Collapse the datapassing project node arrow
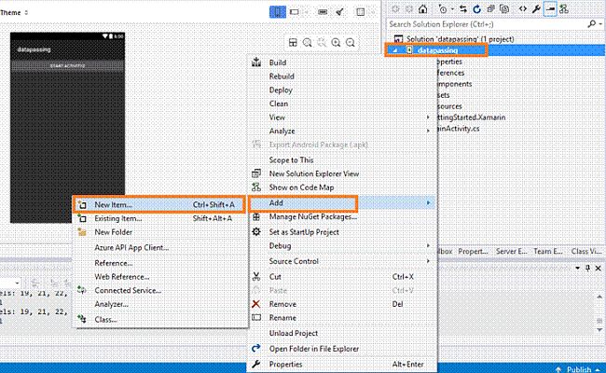This screenshot has height=373, width=606. (394, 50)
